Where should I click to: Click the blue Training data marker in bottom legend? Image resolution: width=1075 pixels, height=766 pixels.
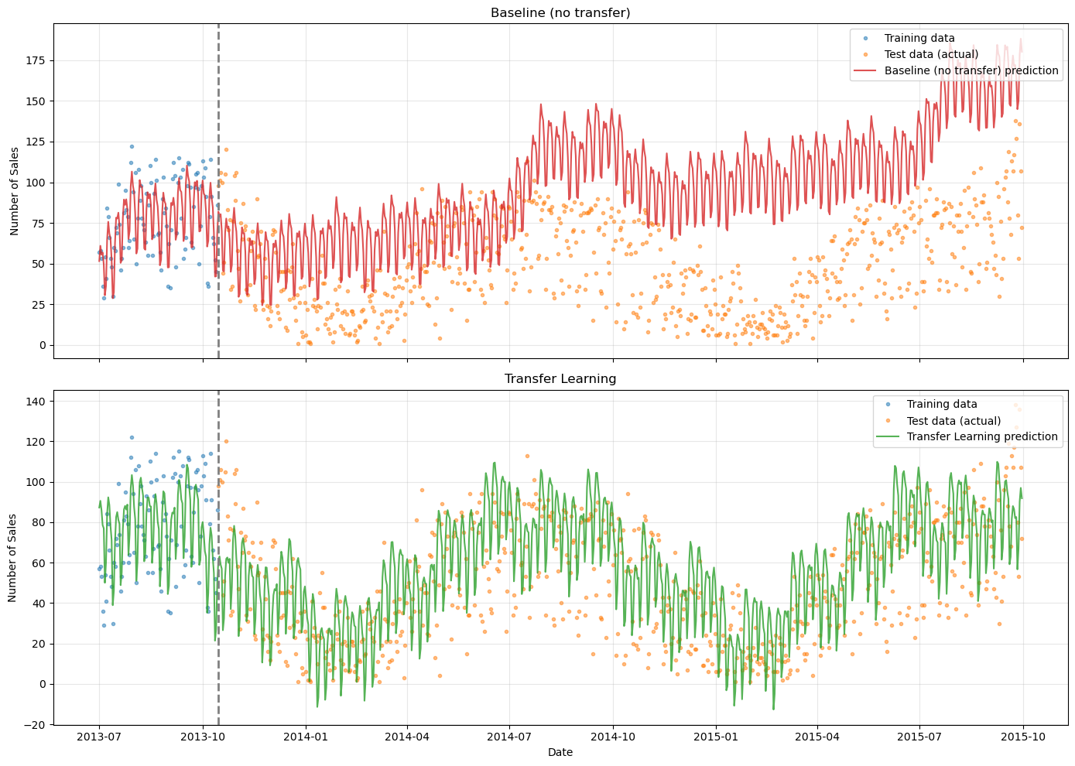pyautogui.click(x=888, y=405)
